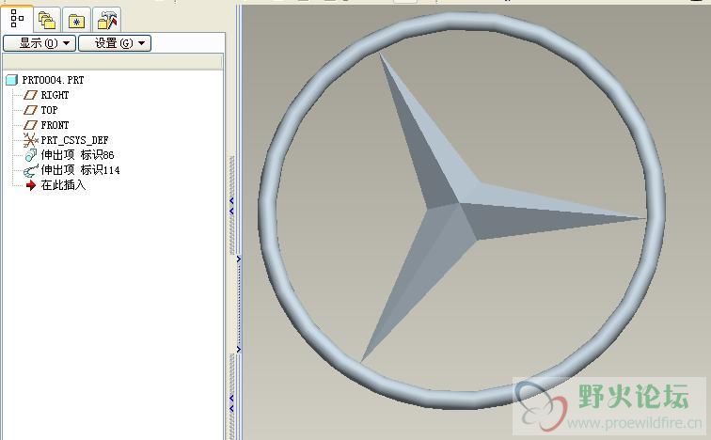Click the RIGHT plane icon
Image resolution: width=711 pixels, height=440 pixels.
30,95
